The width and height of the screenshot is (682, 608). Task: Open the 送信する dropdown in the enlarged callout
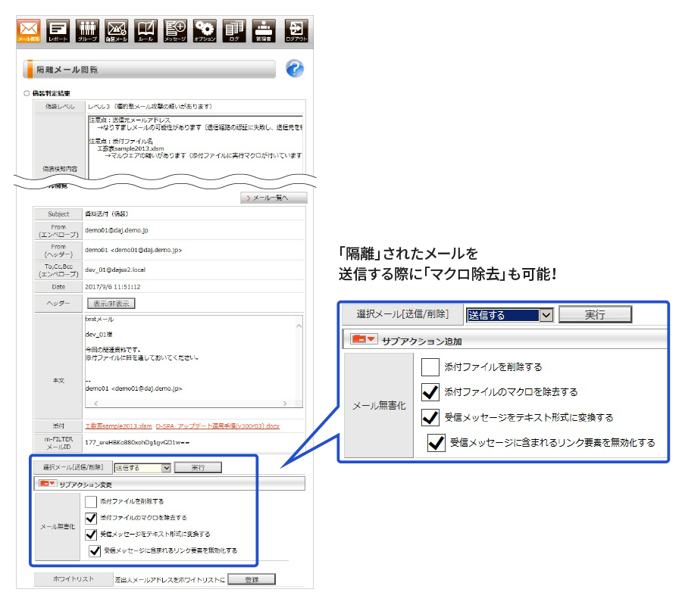511,315
